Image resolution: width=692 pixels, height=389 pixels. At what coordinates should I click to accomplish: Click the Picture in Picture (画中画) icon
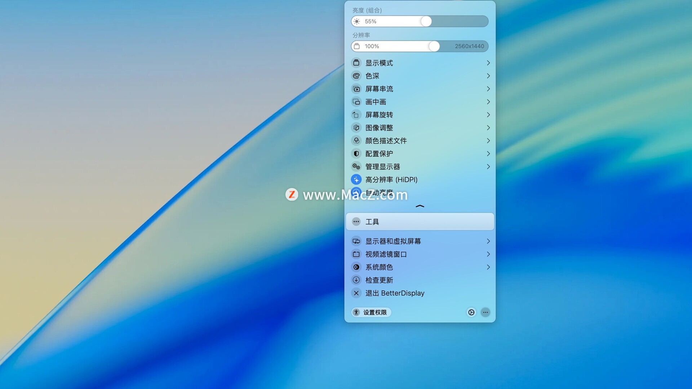click(356, 102)
